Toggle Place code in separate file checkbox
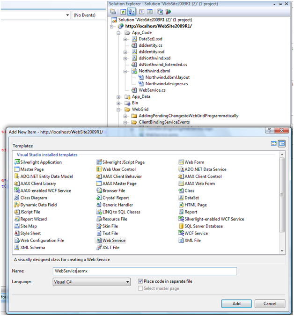Screen dimensions: 294x316 click(x=140, y=281)
